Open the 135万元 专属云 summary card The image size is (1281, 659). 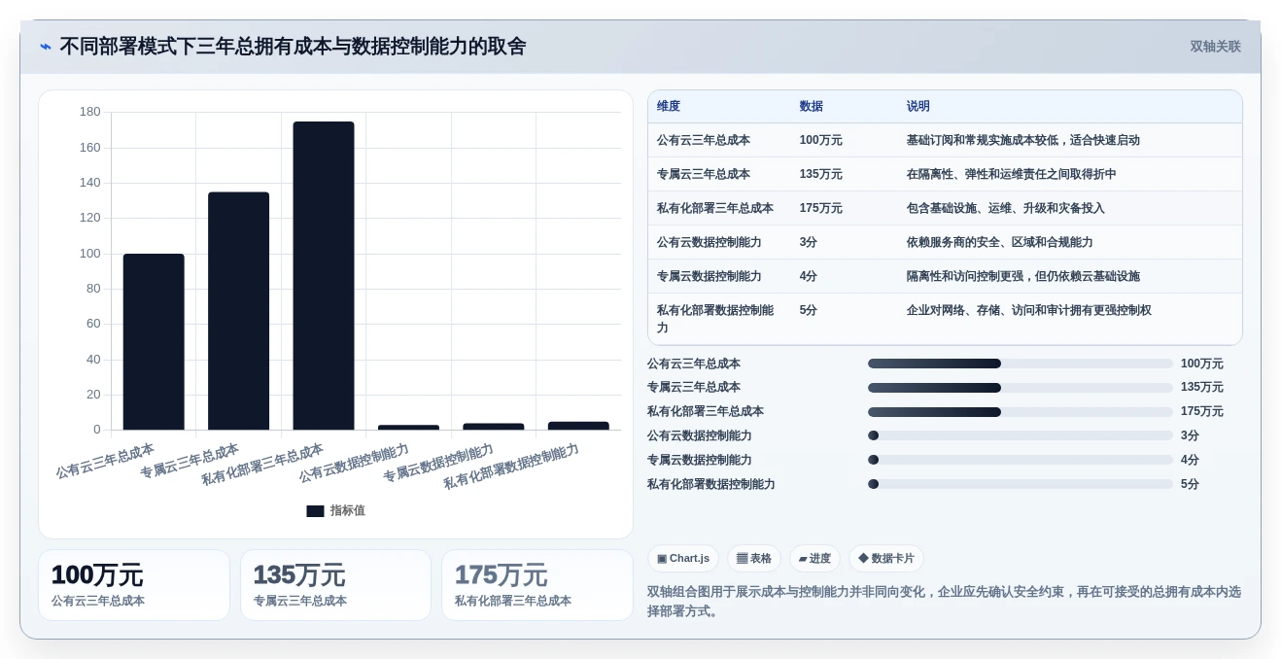(335, 585)
